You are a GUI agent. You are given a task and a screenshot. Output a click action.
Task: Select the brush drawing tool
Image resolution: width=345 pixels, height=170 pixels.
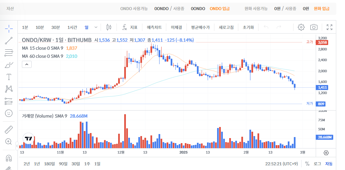[9, 65]
